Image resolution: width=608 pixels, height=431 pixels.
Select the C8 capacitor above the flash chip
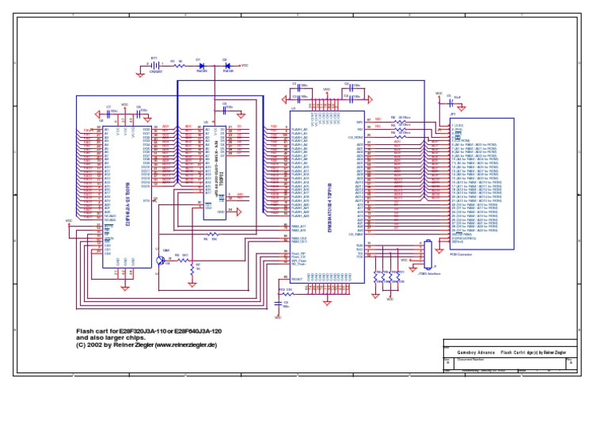[138, 115]
